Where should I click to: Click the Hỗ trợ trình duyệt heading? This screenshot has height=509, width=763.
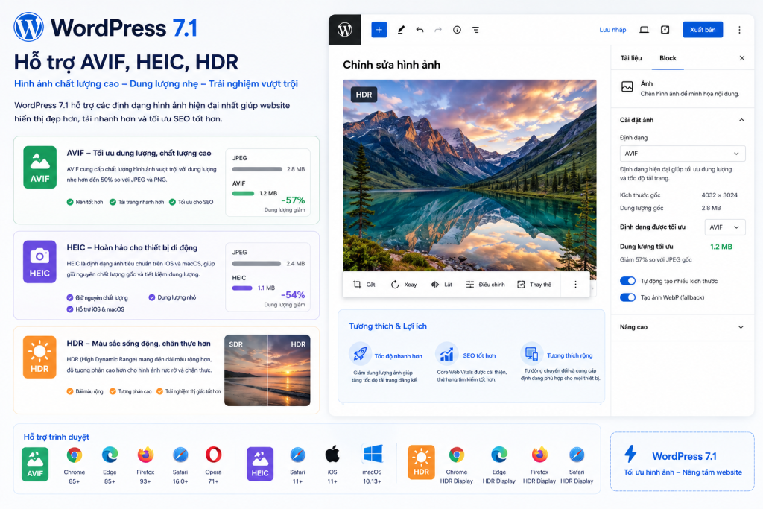57,437
